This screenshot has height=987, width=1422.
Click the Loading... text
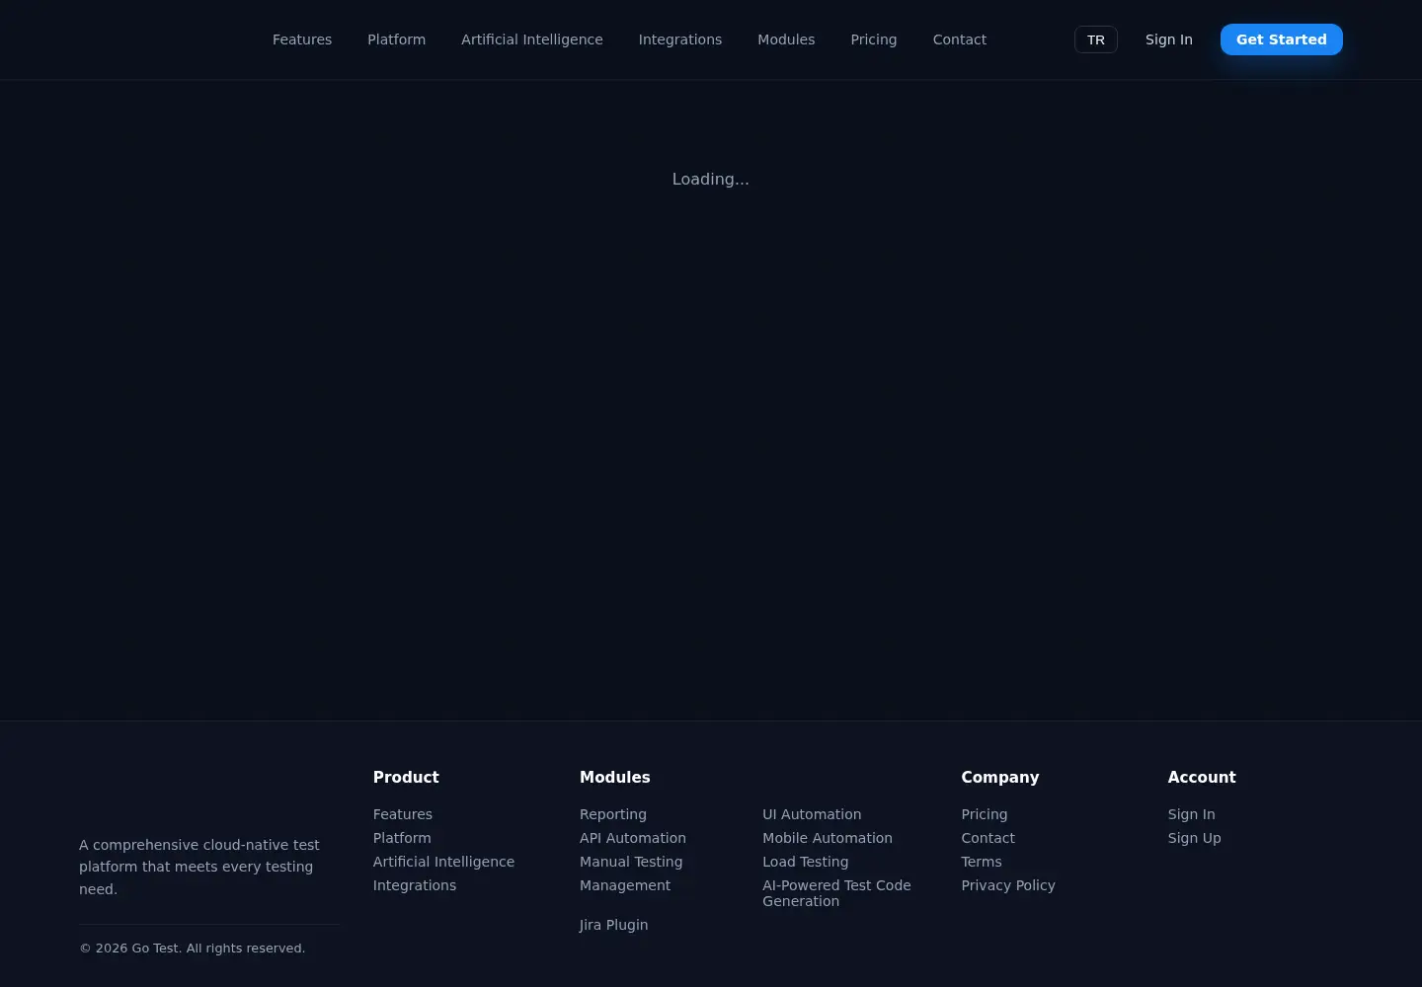[x=711, y=179]
